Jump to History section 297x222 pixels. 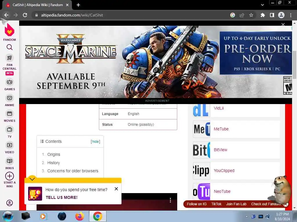(x=53, y=163)
